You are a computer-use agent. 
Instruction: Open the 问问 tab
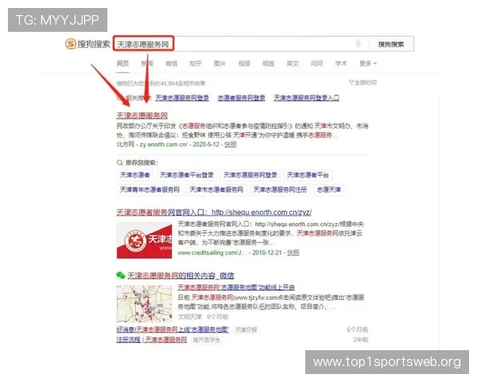click(x=316, y=64)
